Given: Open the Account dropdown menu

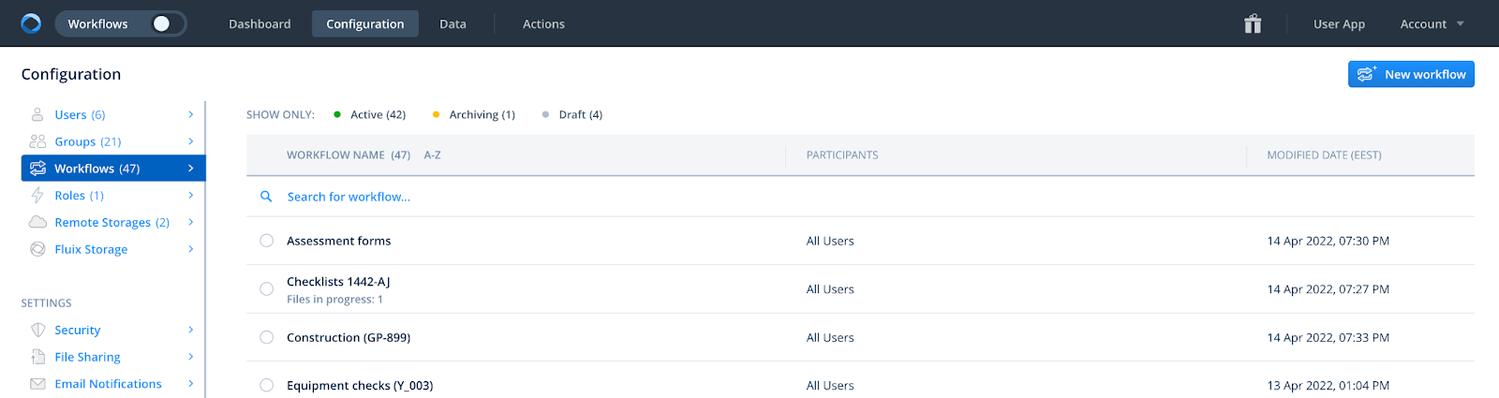Looking at the screenshot, I should point(1432,24).
